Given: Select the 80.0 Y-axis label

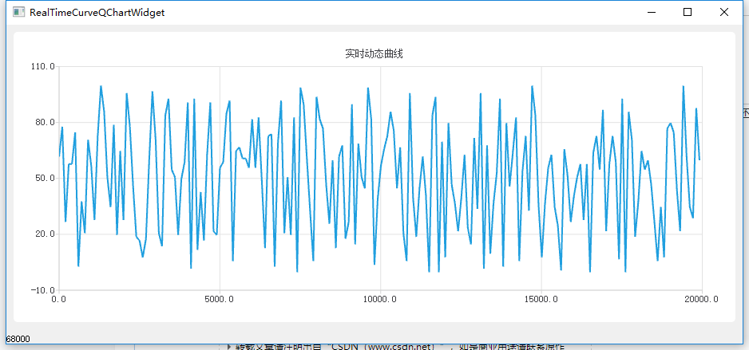Looking at the screenshot, I should coord(44,123).
